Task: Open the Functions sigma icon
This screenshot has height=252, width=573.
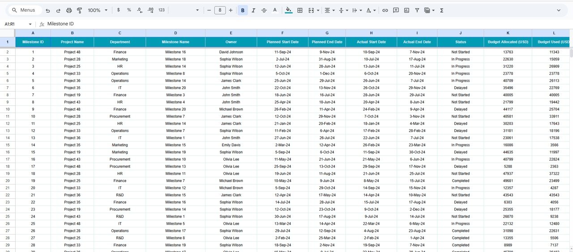Action: 441,10
